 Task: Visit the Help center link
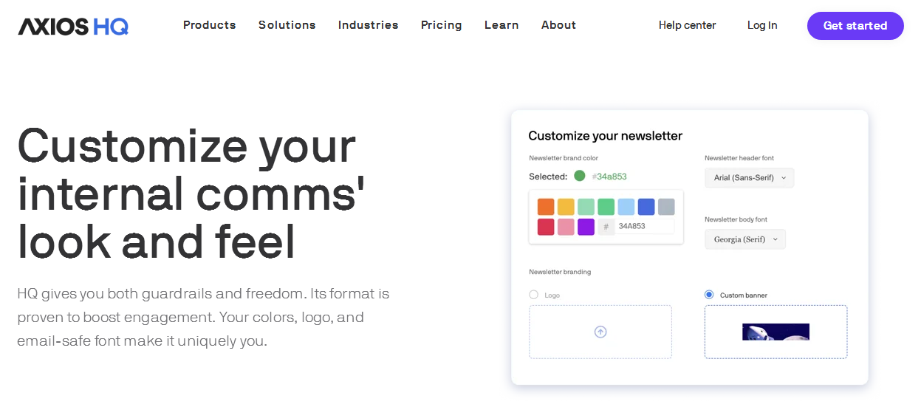[688, 25]
